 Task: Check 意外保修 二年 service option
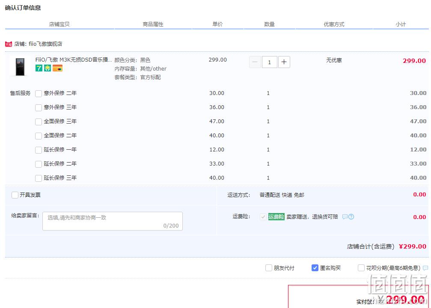39,93
